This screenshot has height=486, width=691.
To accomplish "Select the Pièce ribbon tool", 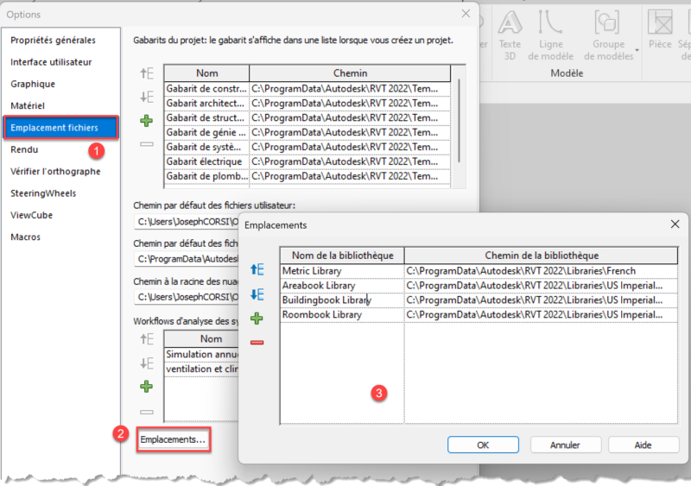I will tap(661, 33).
